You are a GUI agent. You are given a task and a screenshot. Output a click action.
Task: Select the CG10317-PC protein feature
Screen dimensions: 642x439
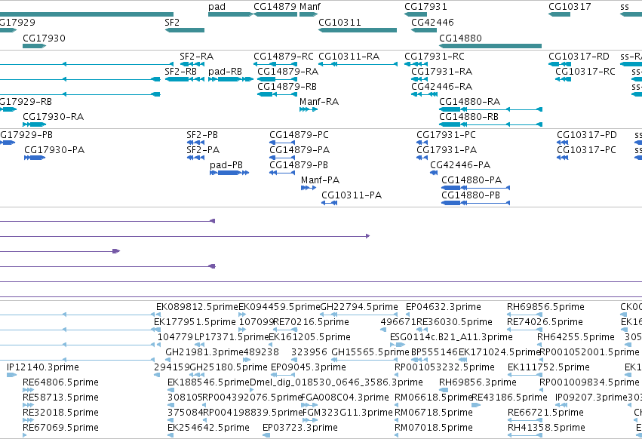563,158
